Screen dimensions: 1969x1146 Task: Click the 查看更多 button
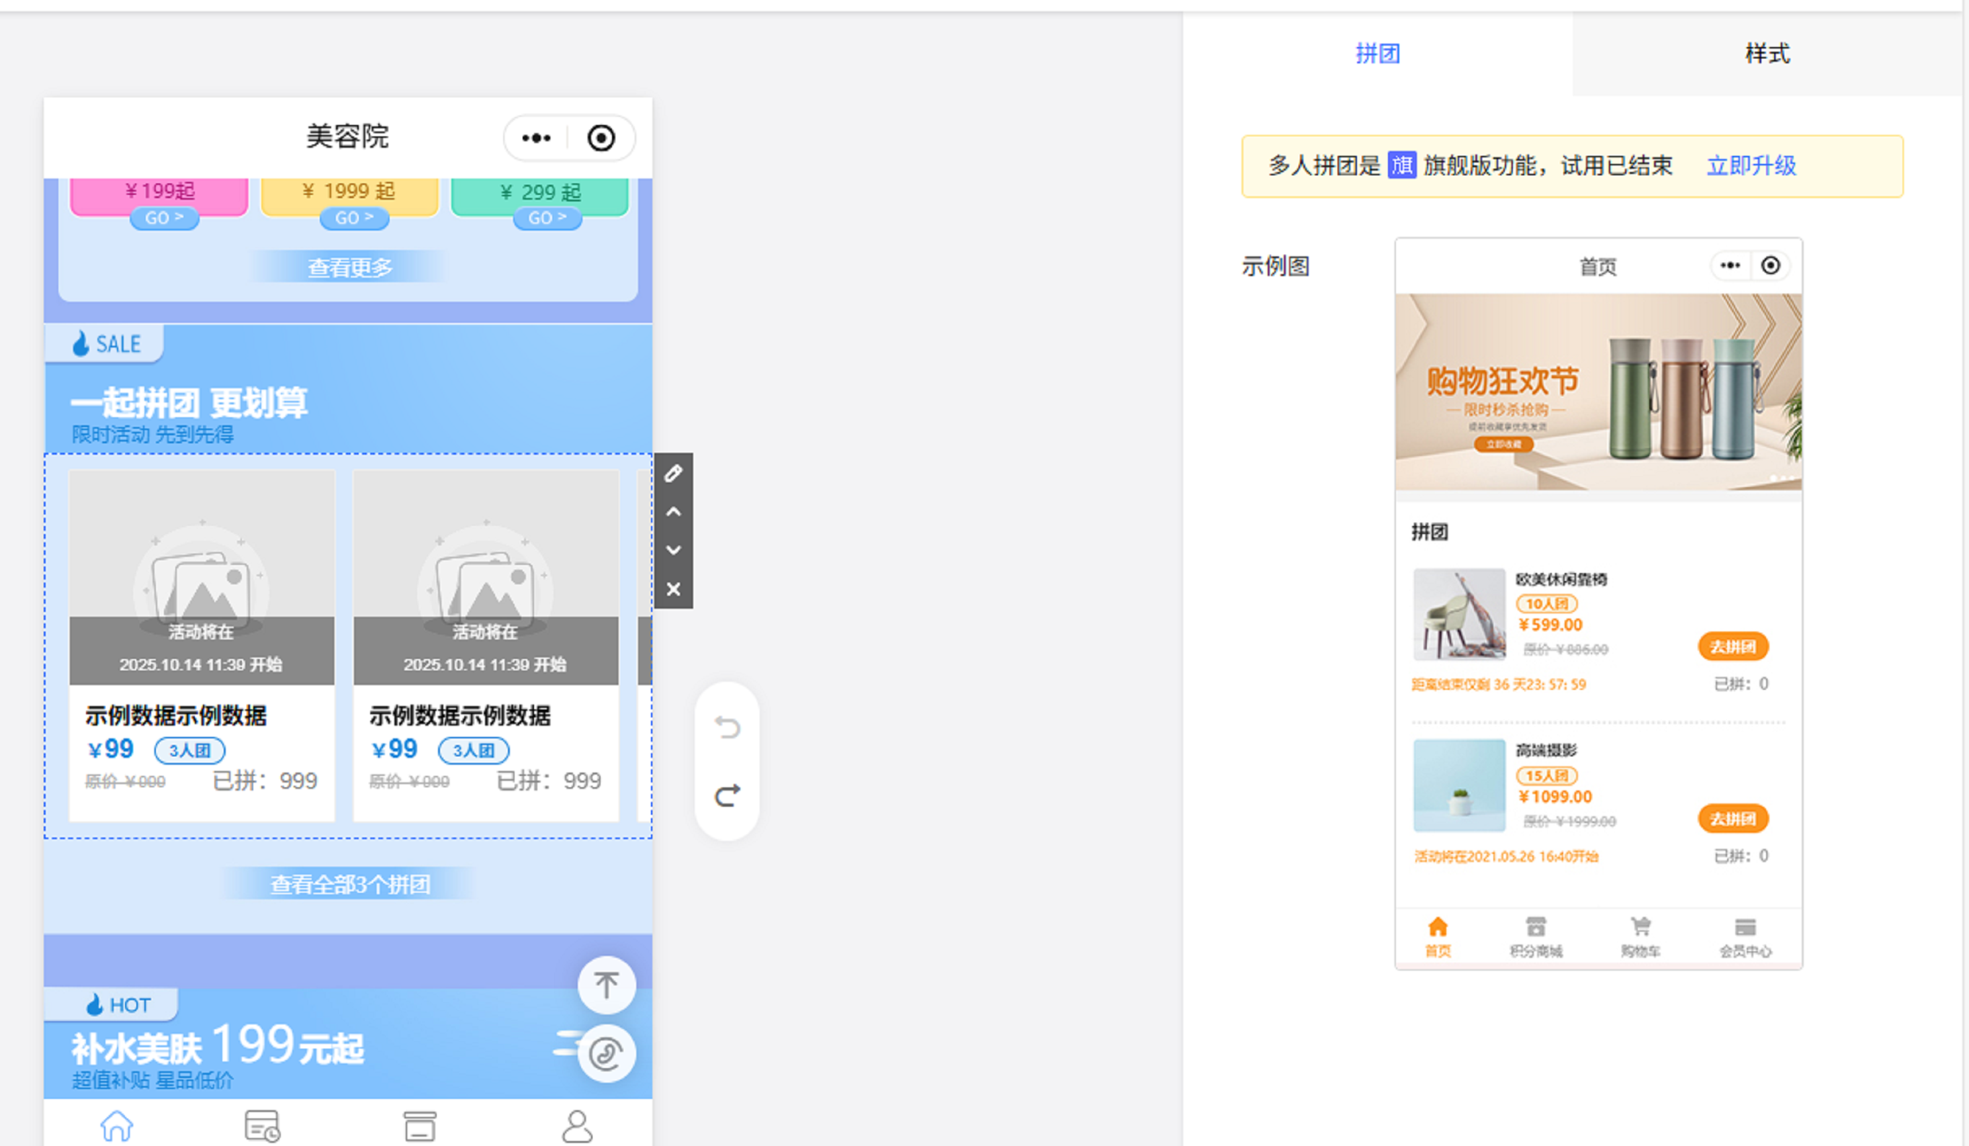click(x=349, y=267)
